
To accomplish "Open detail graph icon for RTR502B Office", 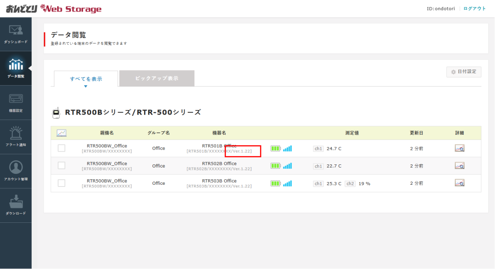I will coord(459,166).
